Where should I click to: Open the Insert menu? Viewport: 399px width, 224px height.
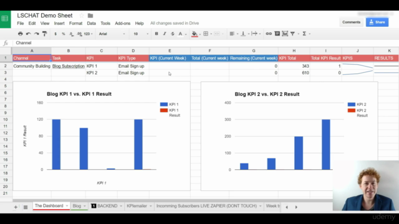[x=59, y=24]
